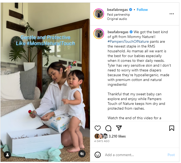Click the Paid partnership label
The image size is (181, 163).
click(118, 15)
